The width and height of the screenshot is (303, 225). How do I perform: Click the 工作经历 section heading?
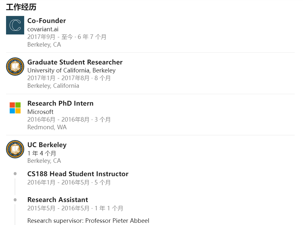tap(21, 7)
